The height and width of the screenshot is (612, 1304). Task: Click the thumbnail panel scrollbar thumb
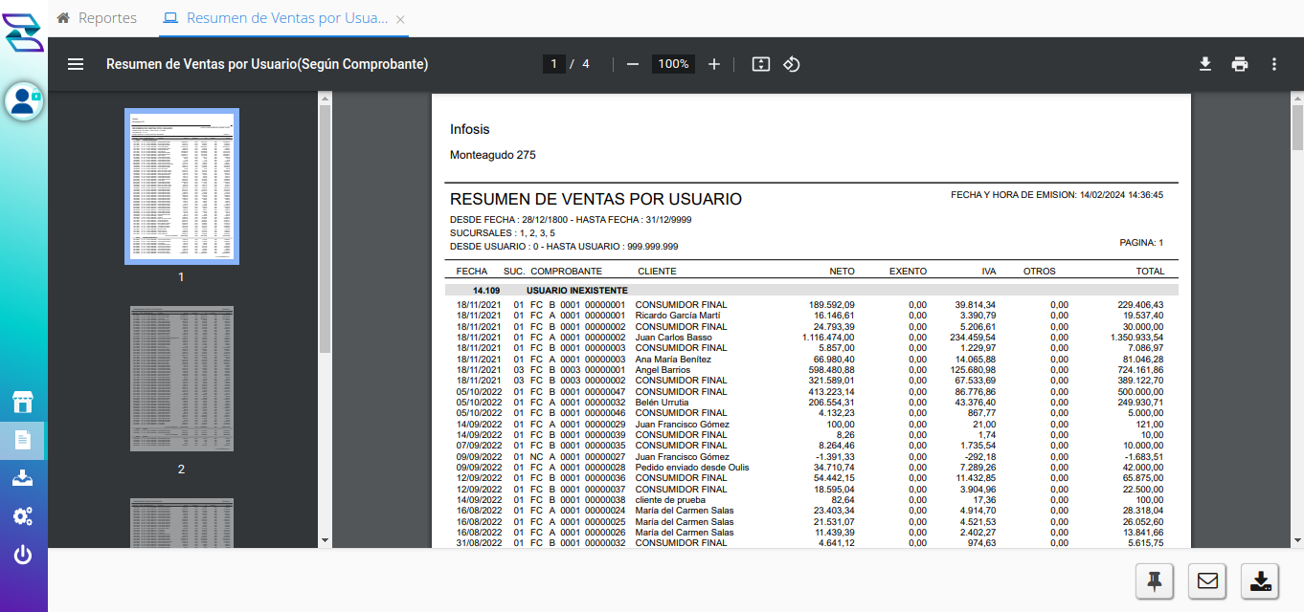tap(325, 229)
